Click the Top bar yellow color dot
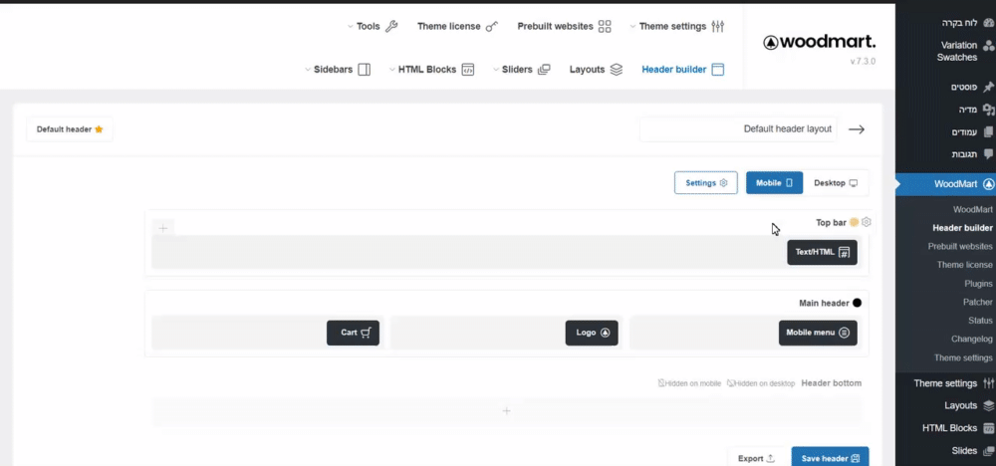This screenshot has height=466, width=996. point(855,222)
